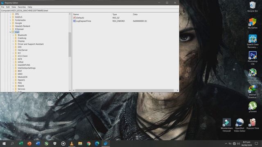
Task: Open the Edit menu
Action: (8, 7)
